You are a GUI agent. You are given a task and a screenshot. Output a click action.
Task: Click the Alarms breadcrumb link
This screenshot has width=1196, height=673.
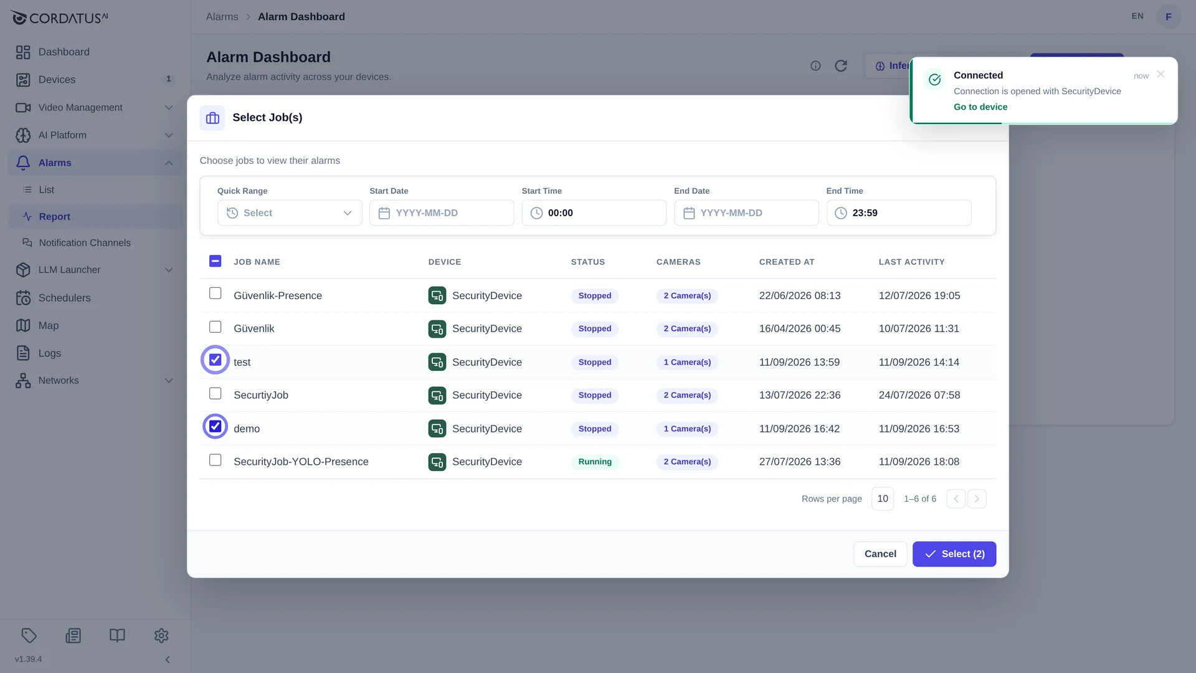click(x=222, y=17)
